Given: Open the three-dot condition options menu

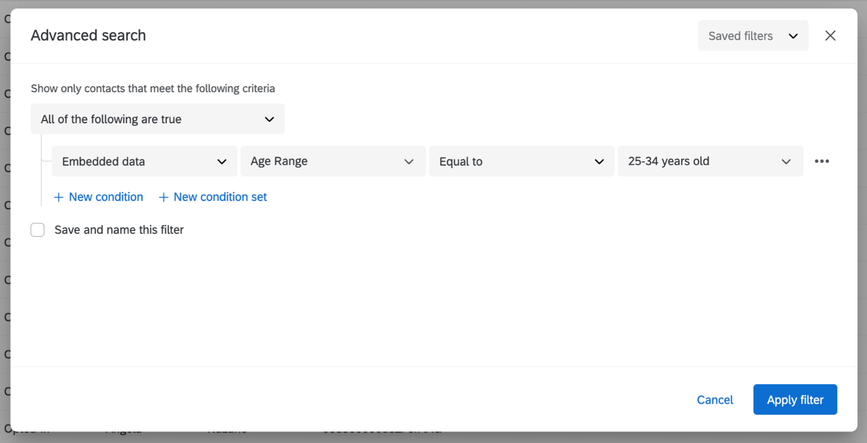Looking at the screenshot, I should tap(822, 161).
